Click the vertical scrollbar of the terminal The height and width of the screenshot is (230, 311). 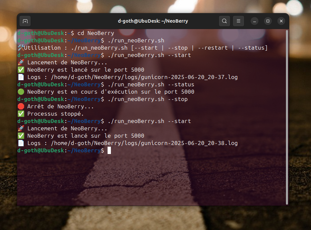[287, 117]
